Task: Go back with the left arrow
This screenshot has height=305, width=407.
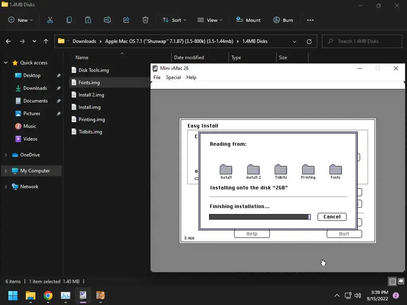Action: click(x=8, y=41)
